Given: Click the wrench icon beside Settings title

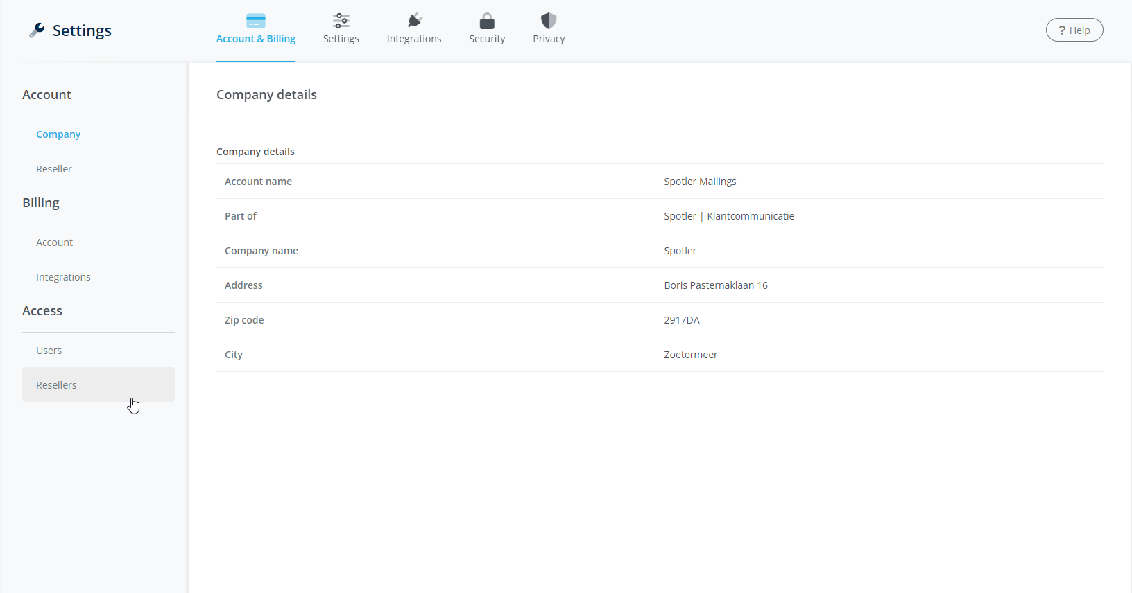Looking at the screenshot, I should click(37, 30).
